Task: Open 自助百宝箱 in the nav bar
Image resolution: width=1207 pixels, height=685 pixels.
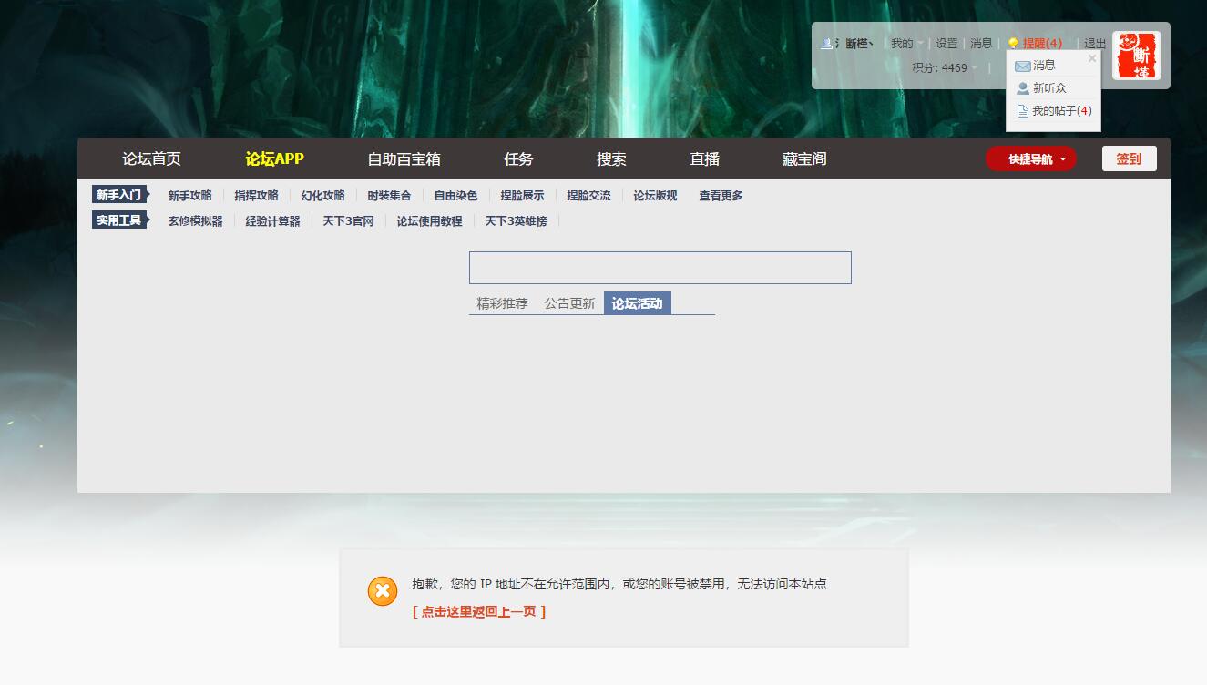Action: (404, 158)
